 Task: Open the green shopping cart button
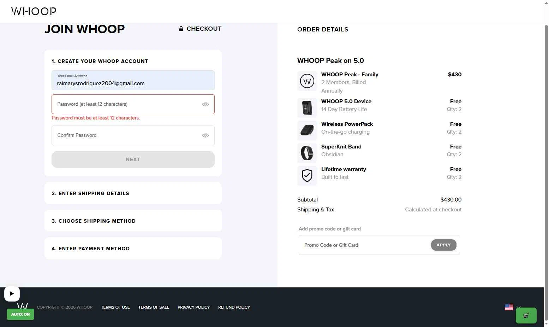pyautogui.click(x=526, y=315)
